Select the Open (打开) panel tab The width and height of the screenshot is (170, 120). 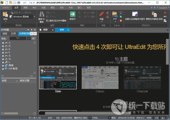pyautogui.click(x=13, y=34)
